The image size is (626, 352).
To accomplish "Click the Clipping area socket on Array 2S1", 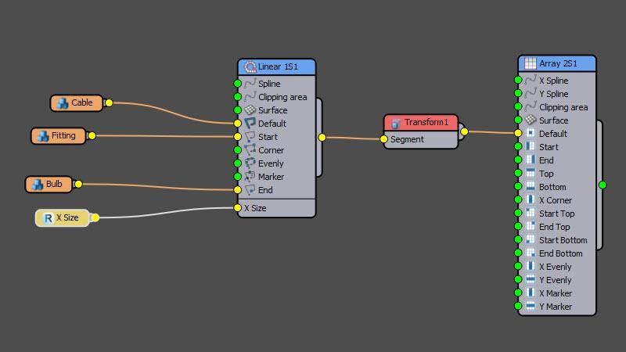I will click(518, 107).
